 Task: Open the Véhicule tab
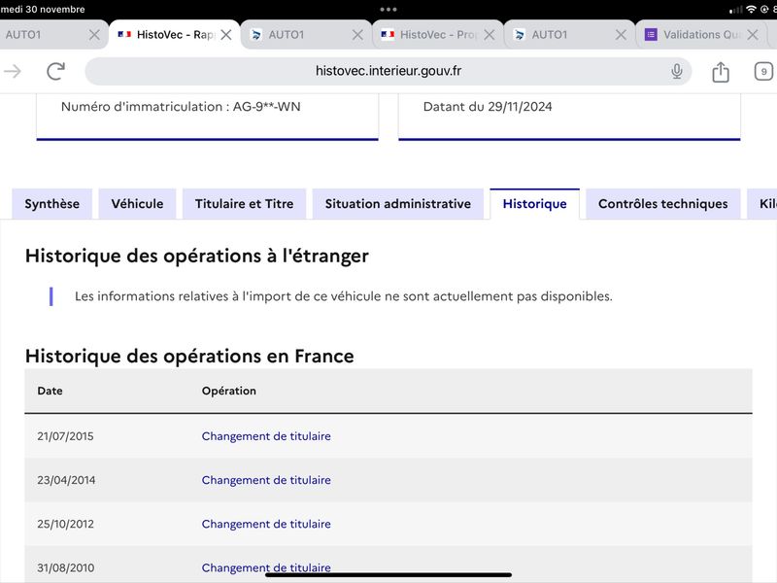(137, 204)
